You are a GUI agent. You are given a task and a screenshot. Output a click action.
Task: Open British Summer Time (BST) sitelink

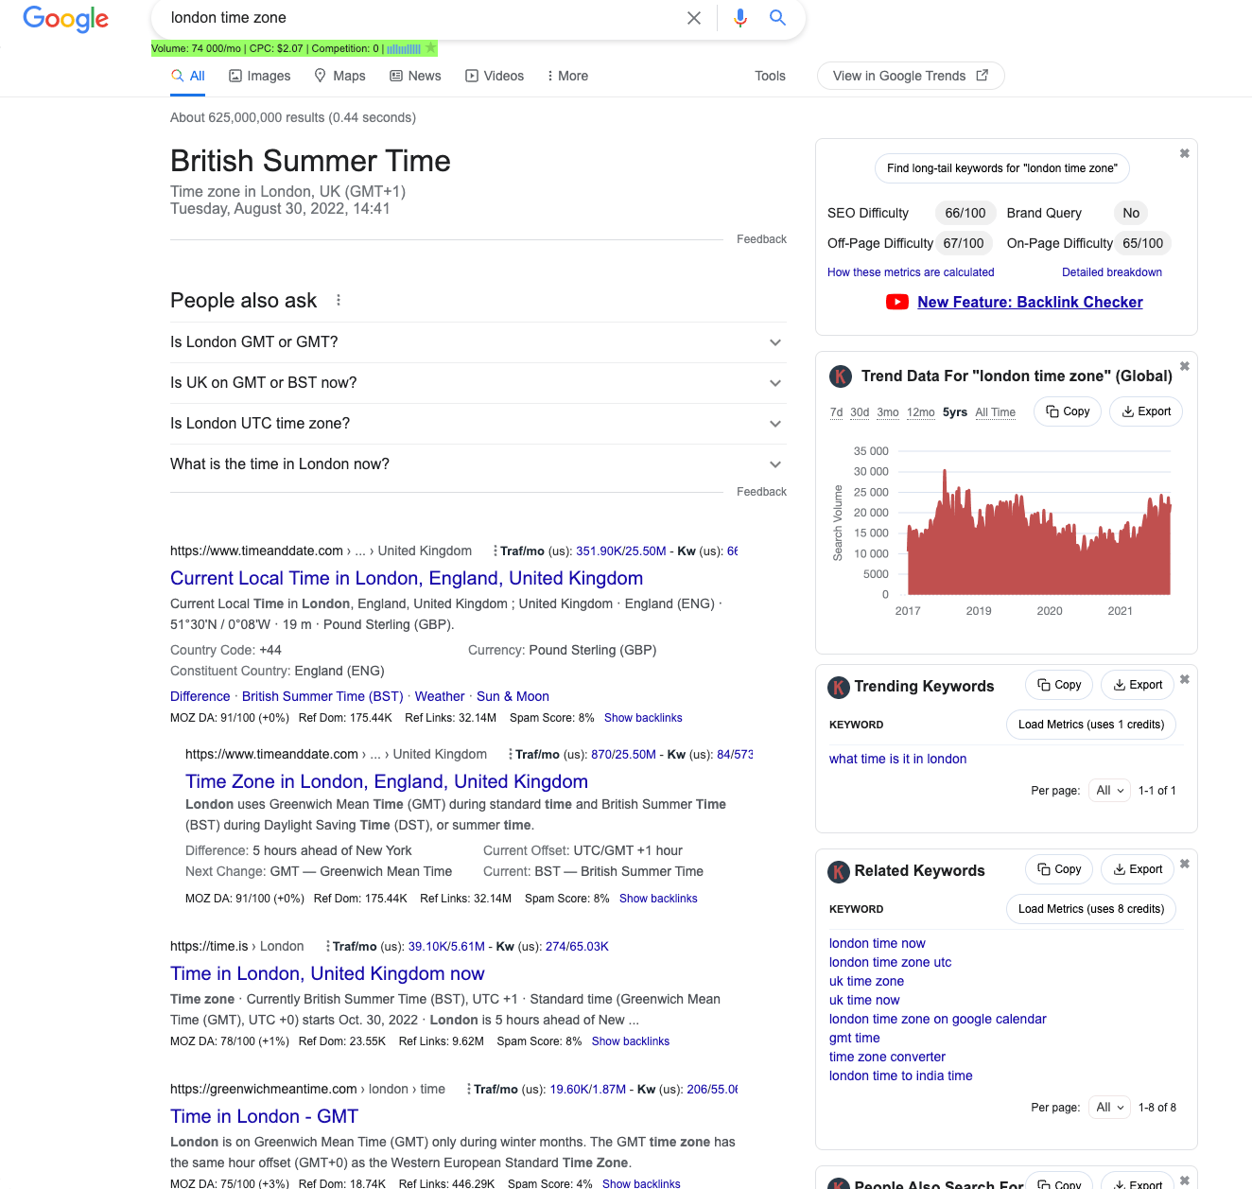point(322,696)
